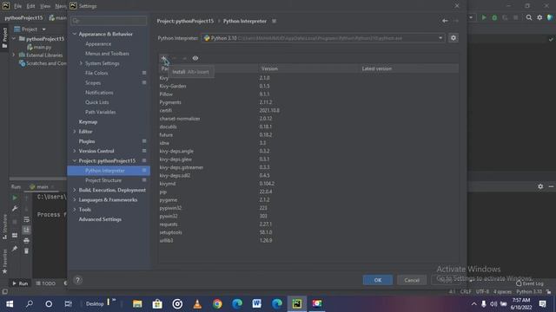
Task: Open Microsoft Word from the taskbar
Action: [257, 303]
